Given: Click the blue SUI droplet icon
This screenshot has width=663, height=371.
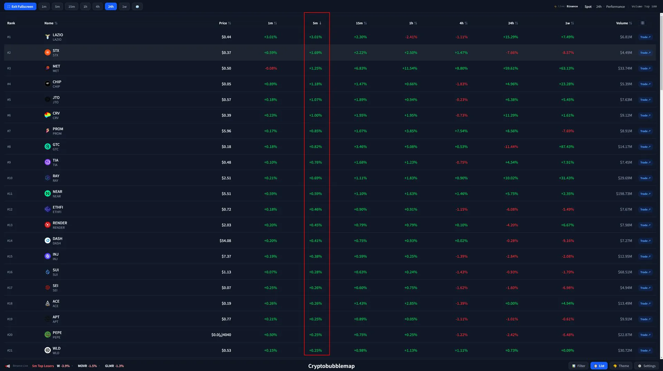Looking at the screenshot, I should [48, 272].
